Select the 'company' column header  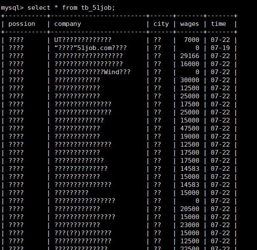pyautogui.click(x=67, y=24)
